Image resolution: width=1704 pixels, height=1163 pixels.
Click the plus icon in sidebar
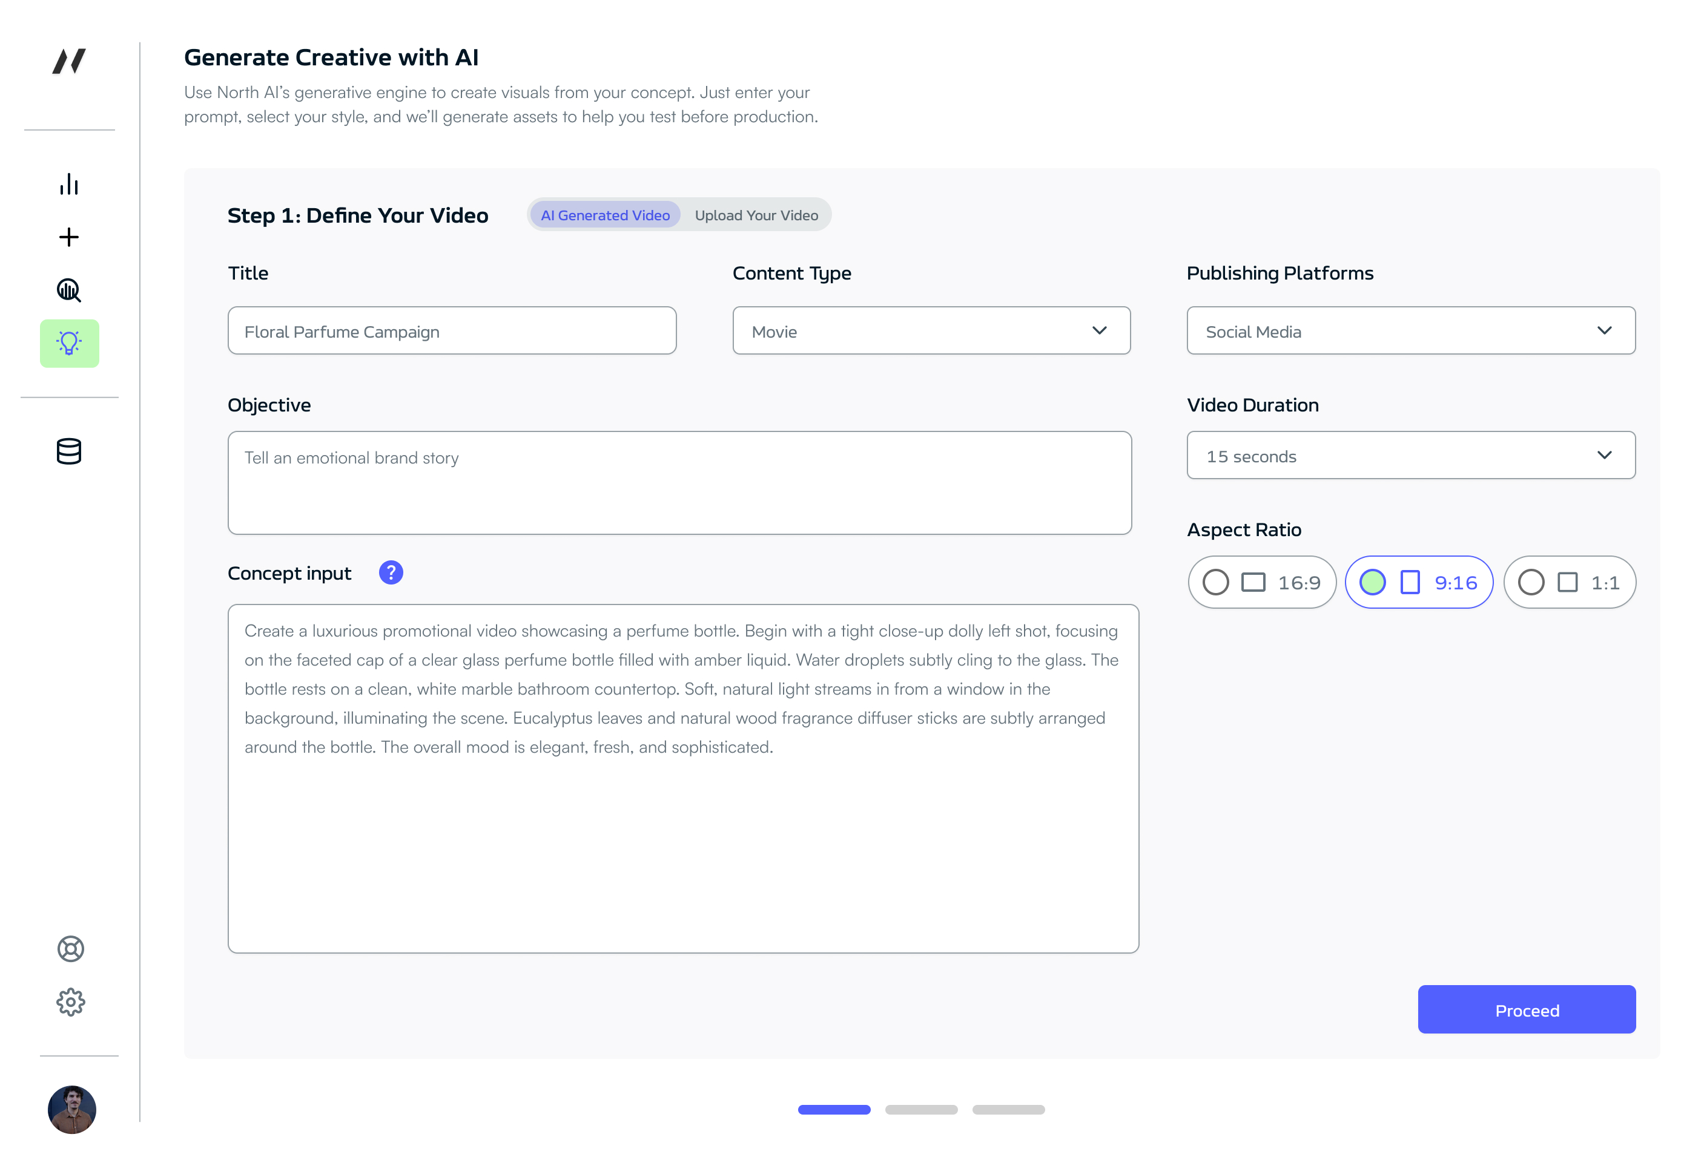[x=69, y=237]
